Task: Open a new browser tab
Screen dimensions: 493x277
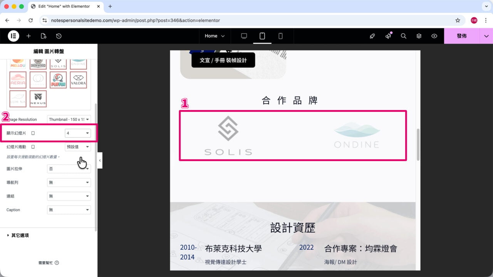Action: 110,7
